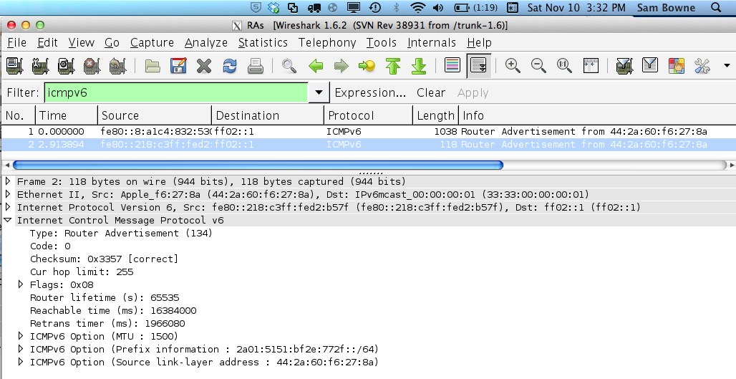
Task: Go back in packet history arrow
Action: [316, 66]
